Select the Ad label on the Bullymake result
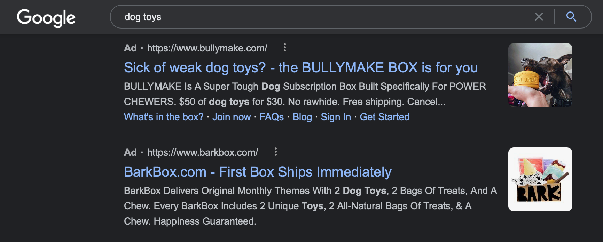 coord(130,48)
